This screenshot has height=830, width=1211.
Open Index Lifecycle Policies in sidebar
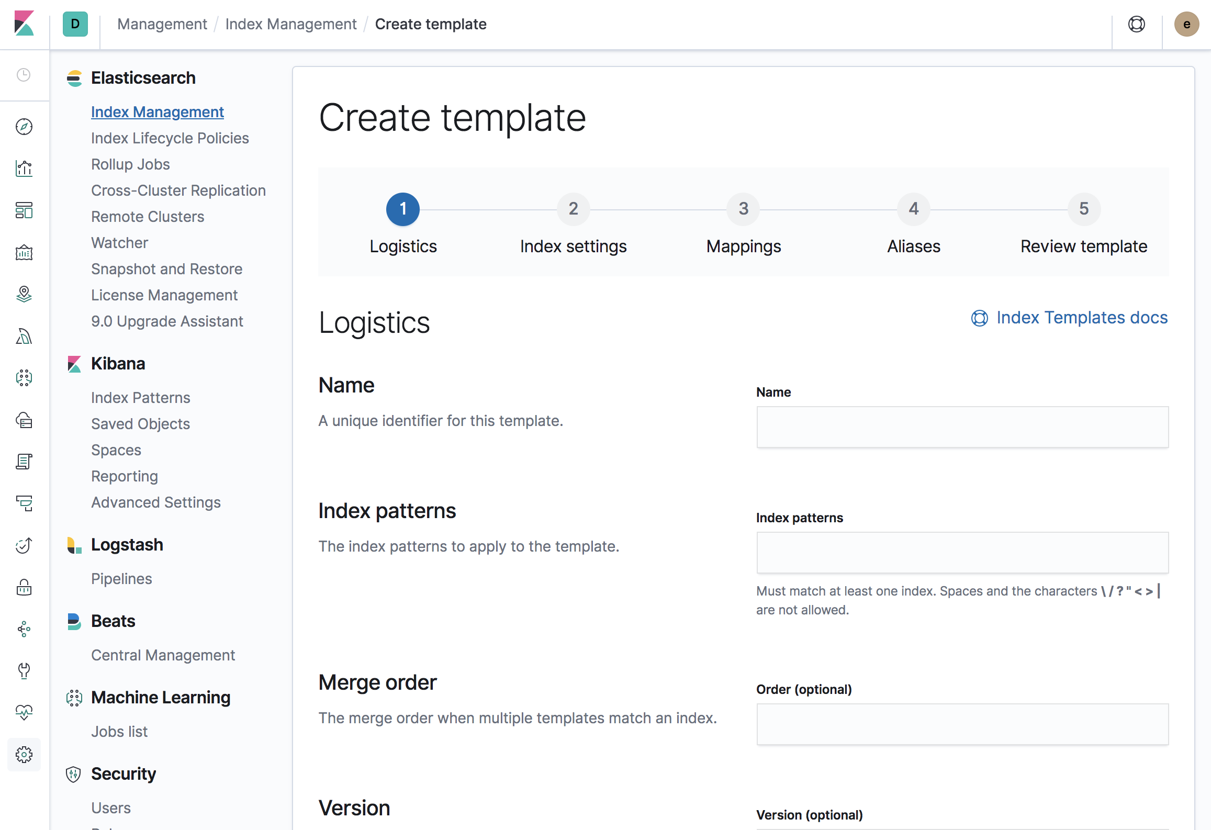click(170, 138)
